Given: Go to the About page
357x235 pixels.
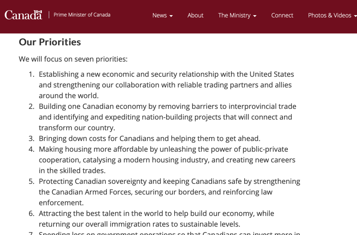Looking at the screenshot, I should 195,15.
